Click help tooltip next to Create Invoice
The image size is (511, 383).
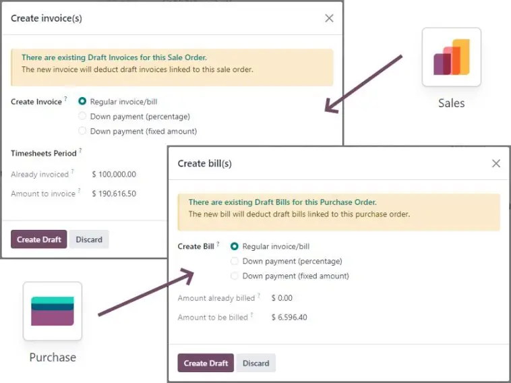pos(65,98)
